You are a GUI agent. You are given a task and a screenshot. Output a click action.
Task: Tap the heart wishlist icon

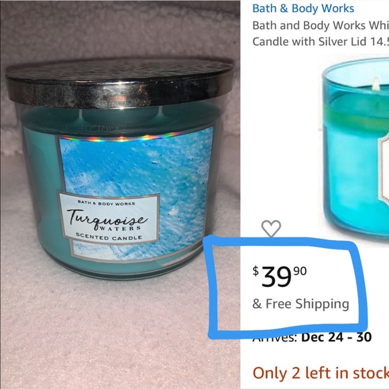point(271,229)
